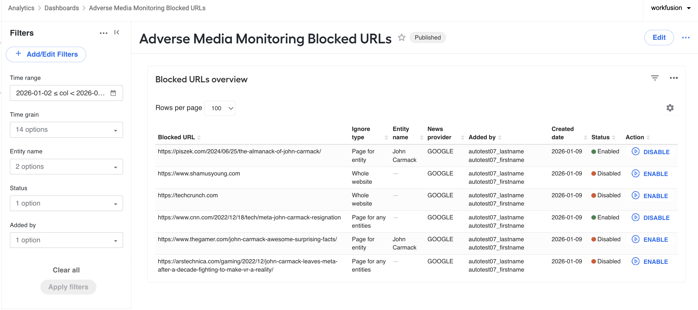Open table settings gear icon

point(670,108)
